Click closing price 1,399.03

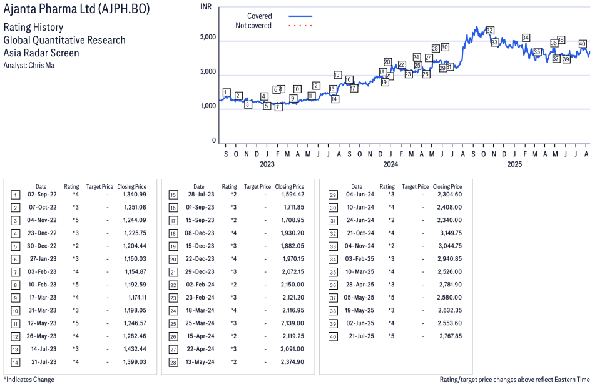135,362
